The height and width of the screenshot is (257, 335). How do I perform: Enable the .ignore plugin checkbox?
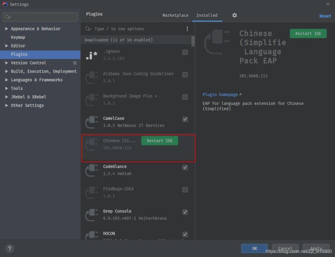(x=185, y=52)
